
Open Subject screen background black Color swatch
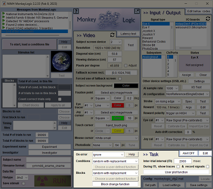[x=126, y=86]
